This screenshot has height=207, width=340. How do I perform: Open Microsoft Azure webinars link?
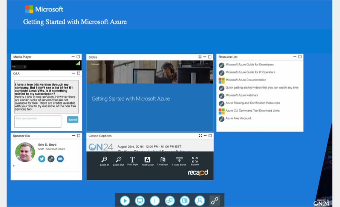click(242, 95)
